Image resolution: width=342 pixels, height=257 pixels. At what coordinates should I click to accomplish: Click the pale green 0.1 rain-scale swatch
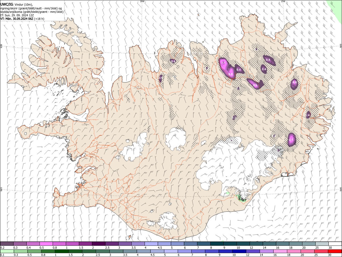click(x=7, y=251)
